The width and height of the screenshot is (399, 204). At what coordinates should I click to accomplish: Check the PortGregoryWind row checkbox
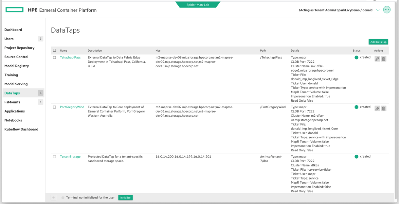click(55, 107)
